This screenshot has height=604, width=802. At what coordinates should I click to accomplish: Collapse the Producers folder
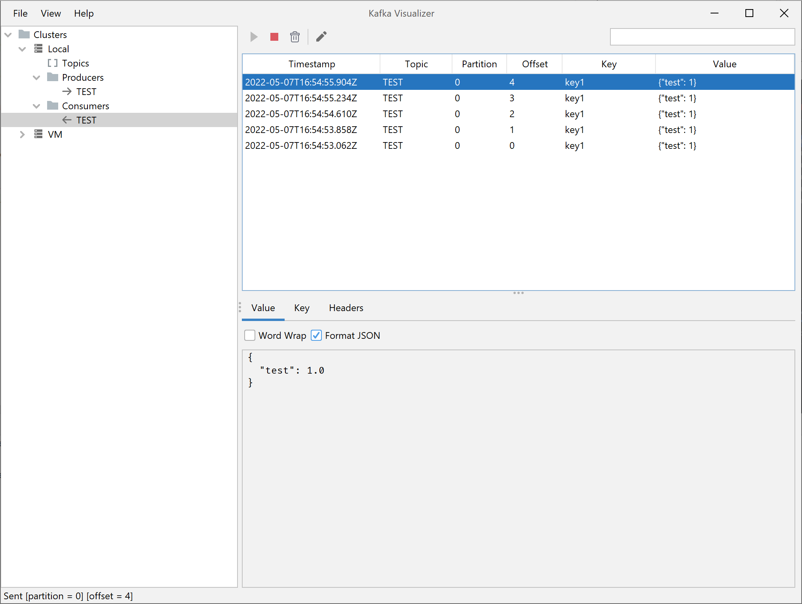pyautogui.click(x=36, y=78)
